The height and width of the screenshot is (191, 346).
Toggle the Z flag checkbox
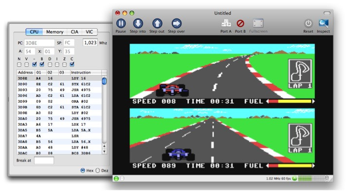point(64,64)
